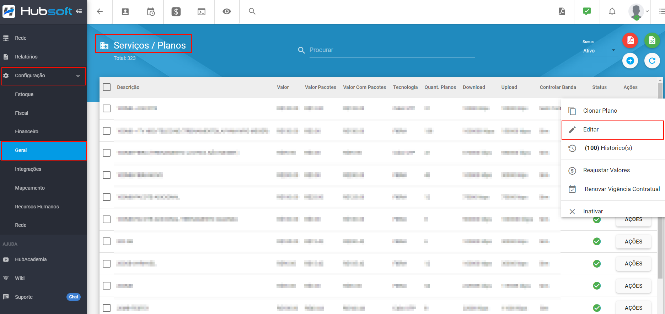The width and height of the screenshot is (665, 314).
Task: Click the Chat badge
Action: (74, 297)
